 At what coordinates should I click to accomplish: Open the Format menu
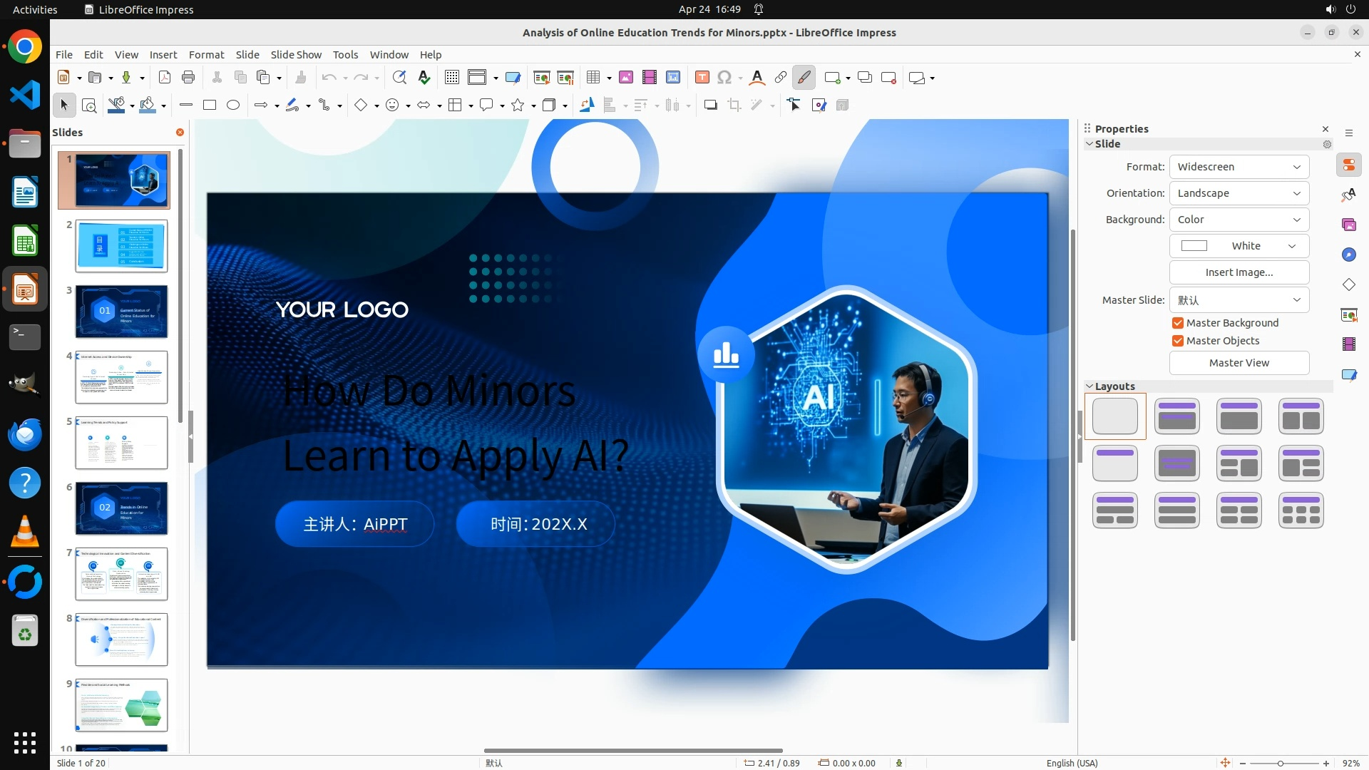click(206, 54)
